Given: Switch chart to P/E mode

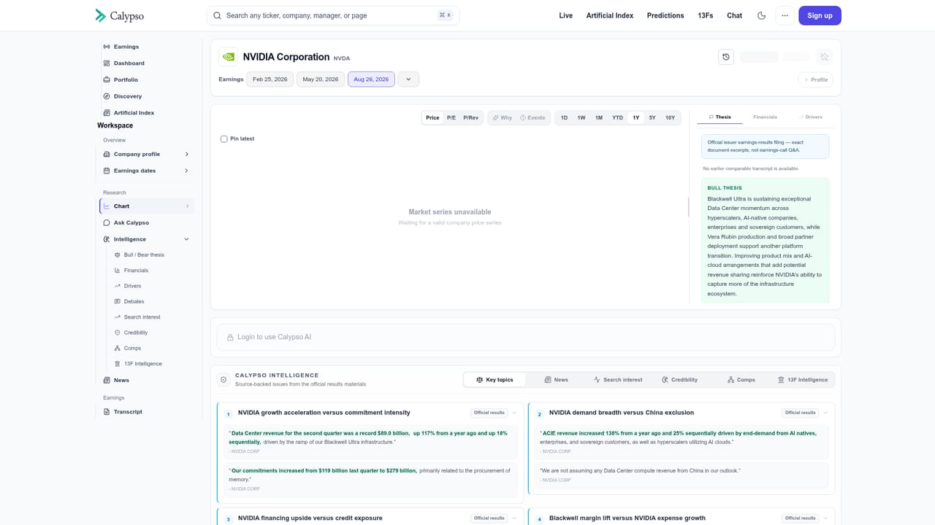Looking at the screenshot, I should (451, 117).
